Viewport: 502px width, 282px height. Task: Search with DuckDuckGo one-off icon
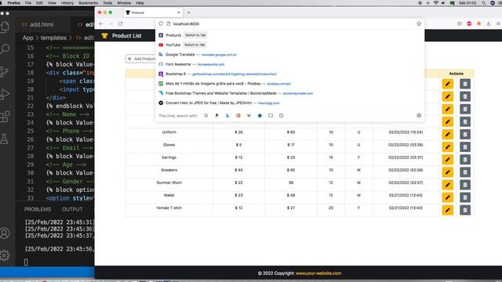[x=238, y=115]
